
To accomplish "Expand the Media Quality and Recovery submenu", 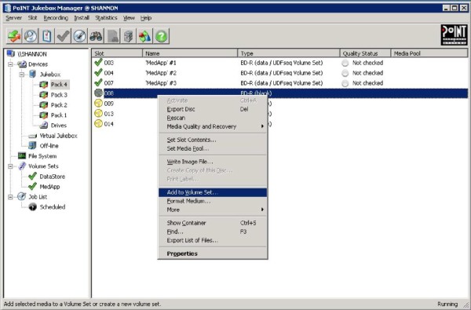I will [x=213, y=126].
